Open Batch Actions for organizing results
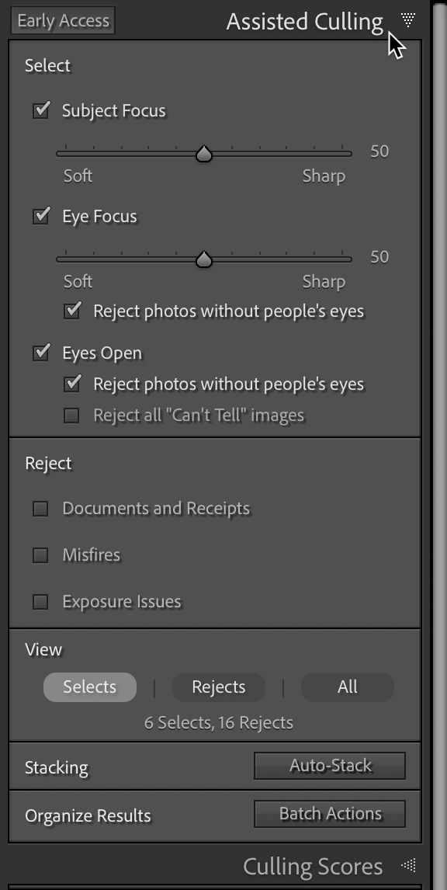The width and height of the screenshot is (447, 890). click(329, 813)
